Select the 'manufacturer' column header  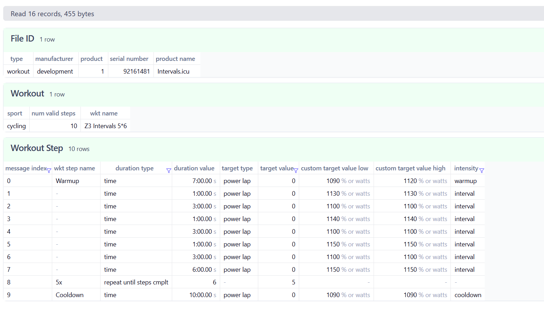(x=54, y=59)
